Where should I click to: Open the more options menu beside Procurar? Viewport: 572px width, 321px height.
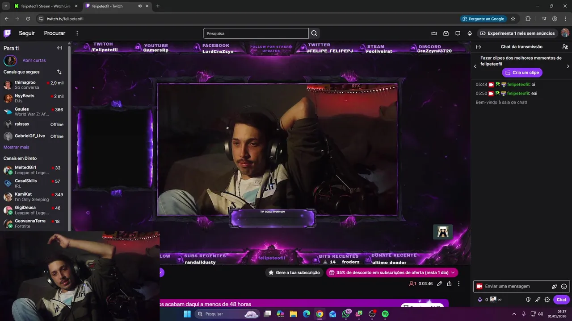77,33
